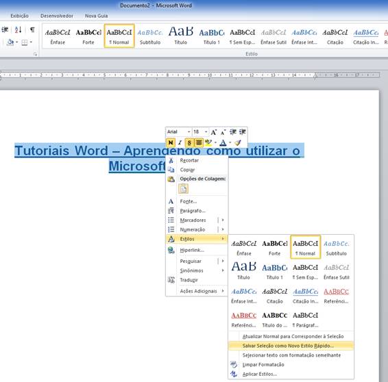Click the grow font icon
The image size is (388, 382).
(x=214, y=132)
